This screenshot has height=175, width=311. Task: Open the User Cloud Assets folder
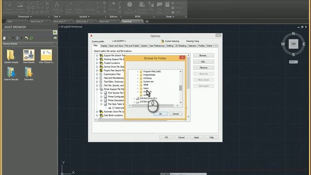point(46,56)
